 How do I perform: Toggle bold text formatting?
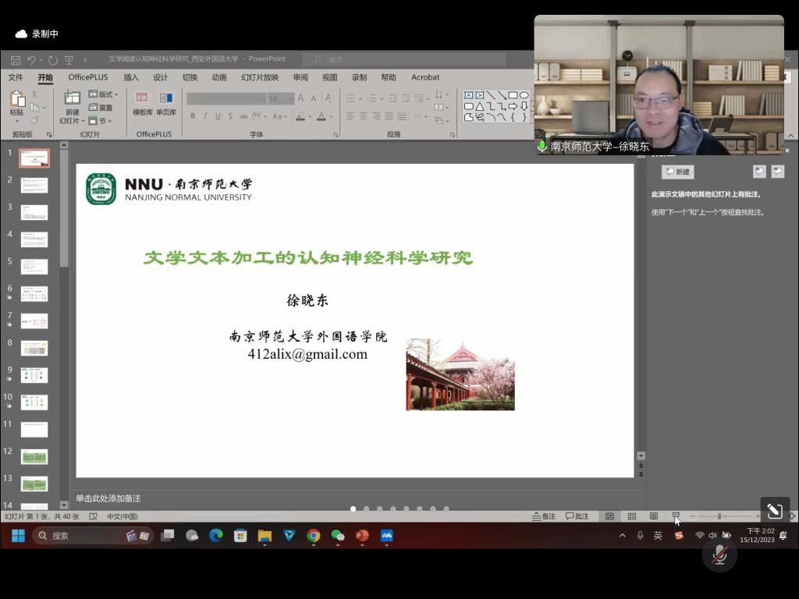click(193, 116)
